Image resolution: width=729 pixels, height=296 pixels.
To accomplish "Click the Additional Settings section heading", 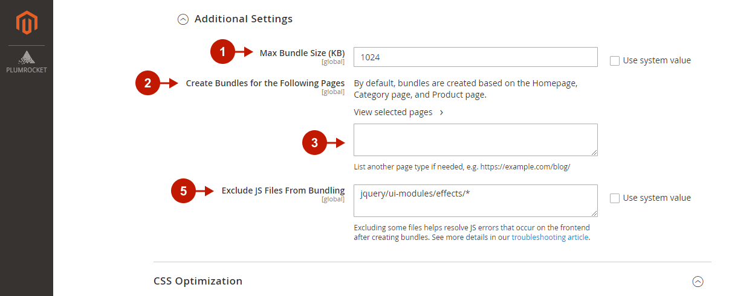I will pyautogui.click(x=244, y=19).
